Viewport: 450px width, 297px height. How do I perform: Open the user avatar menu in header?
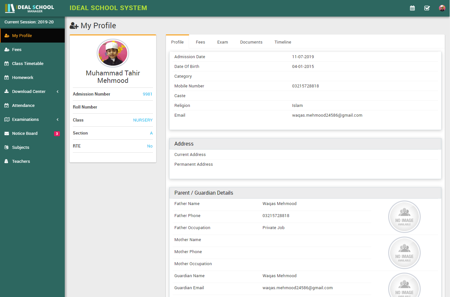(x=442, y=8)
